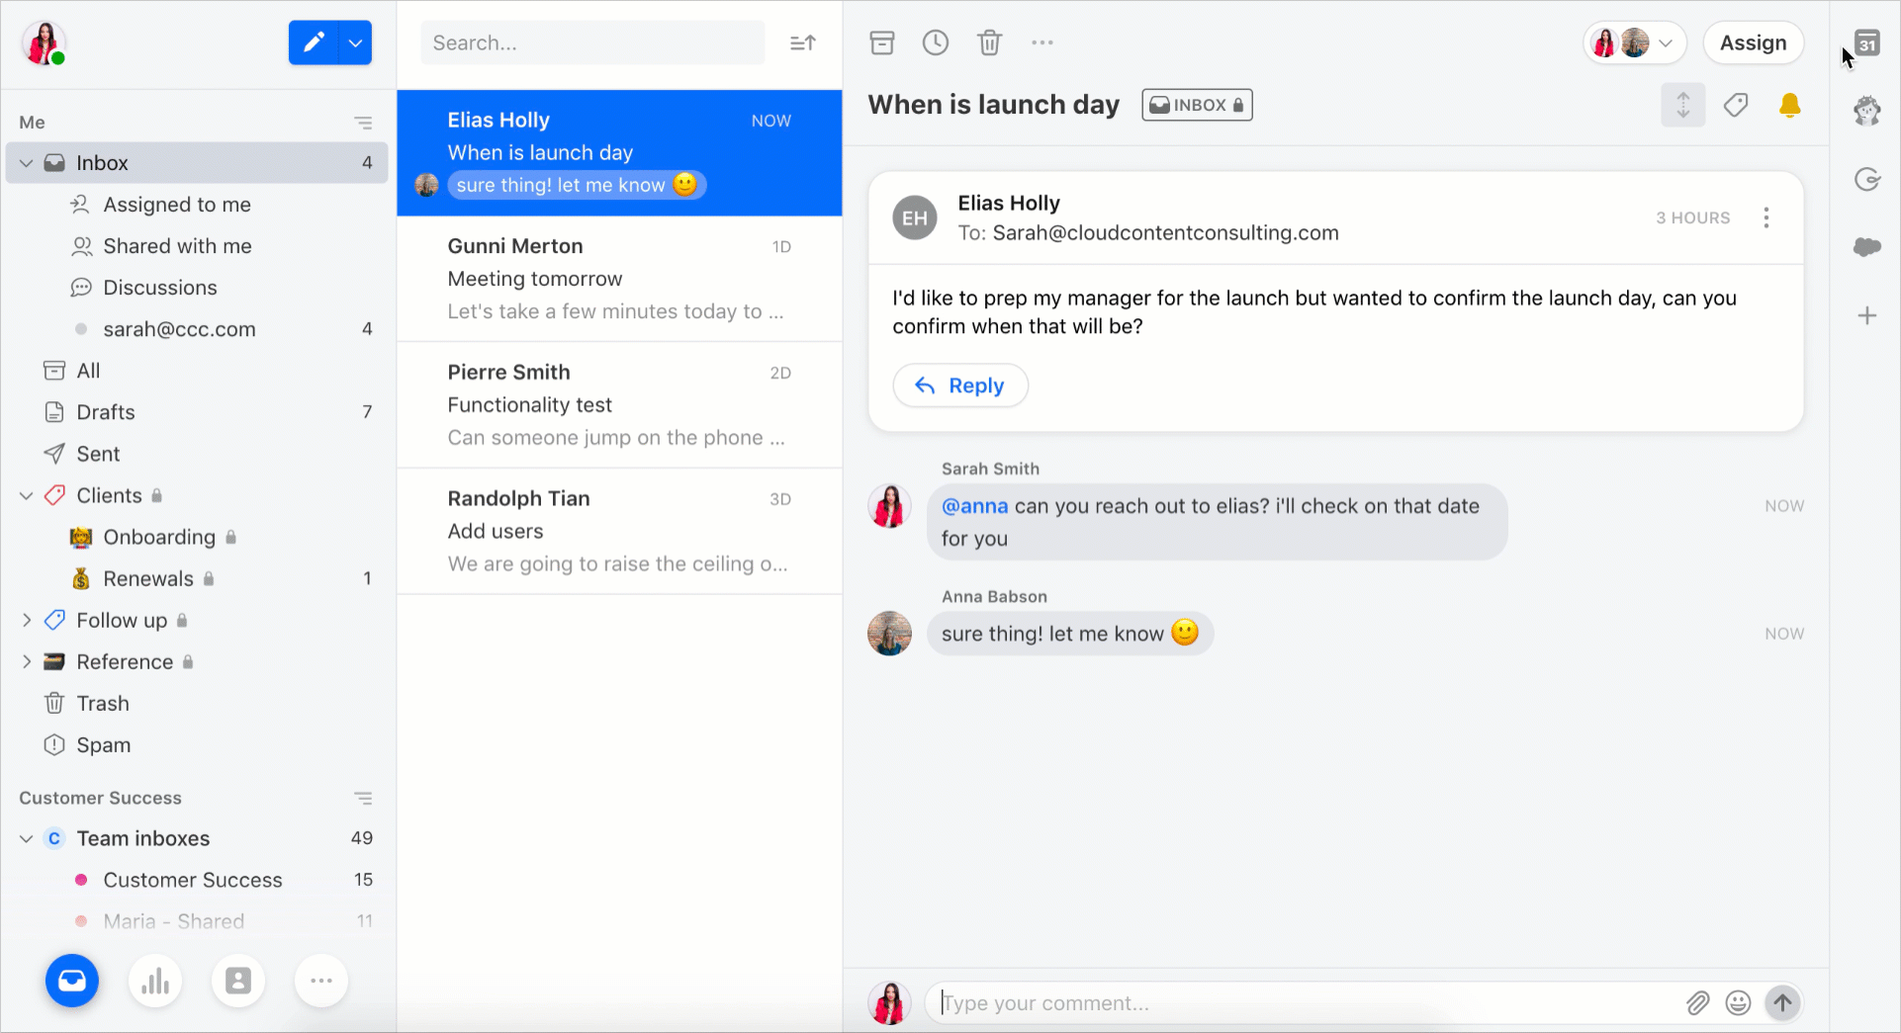Open the overflow menu in the conversation toolbar
Screen dimensions: 1901x1033
[x=1042, y=43]
